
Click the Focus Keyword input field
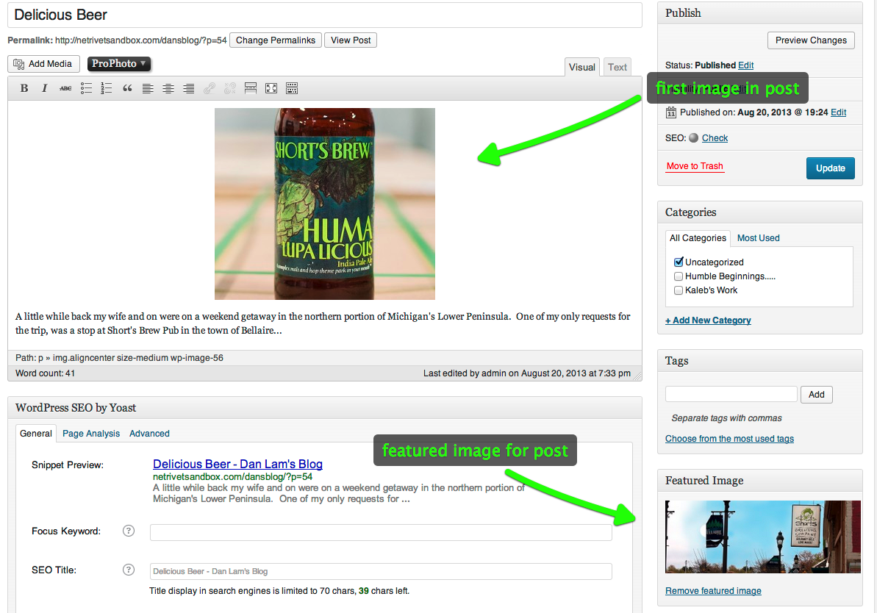381,532
